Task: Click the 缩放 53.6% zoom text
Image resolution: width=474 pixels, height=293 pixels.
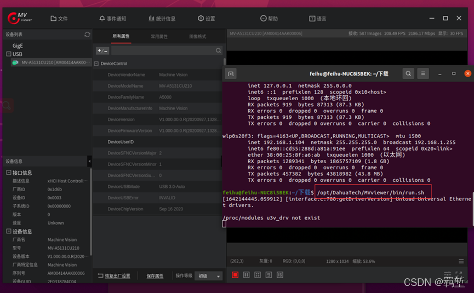Action: (364, 261)
